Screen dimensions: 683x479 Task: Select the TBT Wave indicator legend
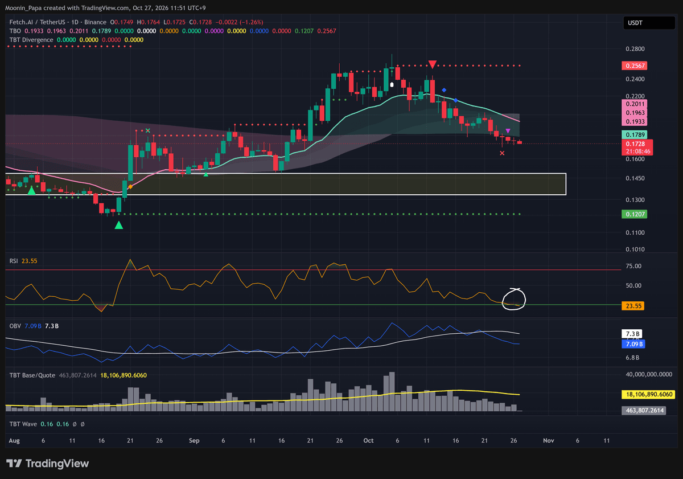24,424
